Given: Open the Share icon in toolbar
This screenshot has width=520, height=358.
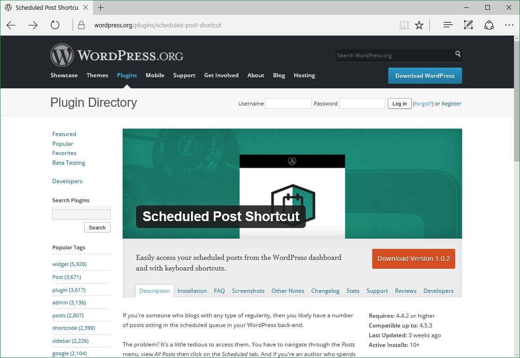Looking at the screenshot, I should click(489, 25).
